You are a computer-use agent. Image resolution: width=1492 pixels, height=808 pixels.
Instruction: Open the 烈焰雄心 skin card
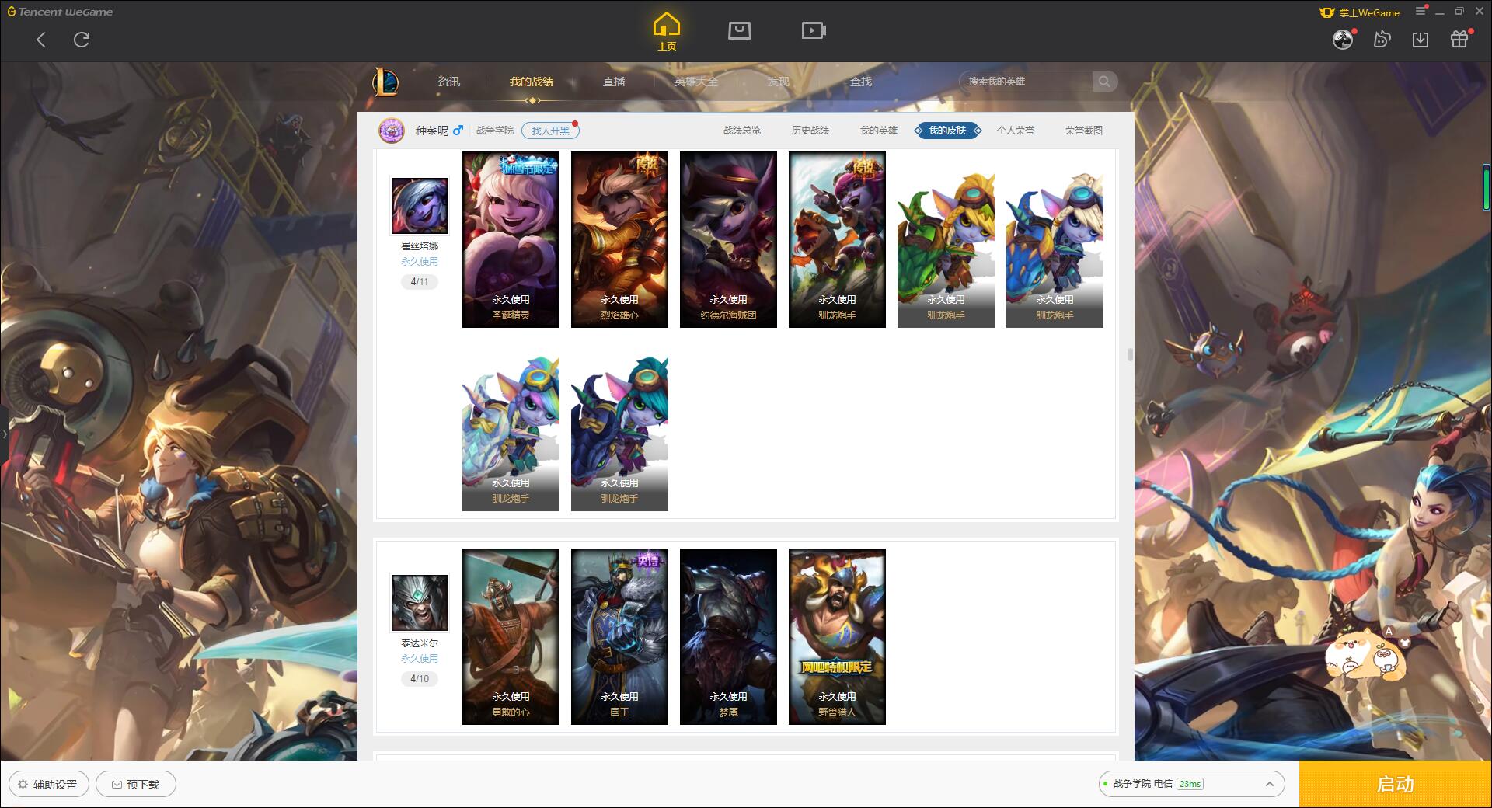click(x=619, y=239)
